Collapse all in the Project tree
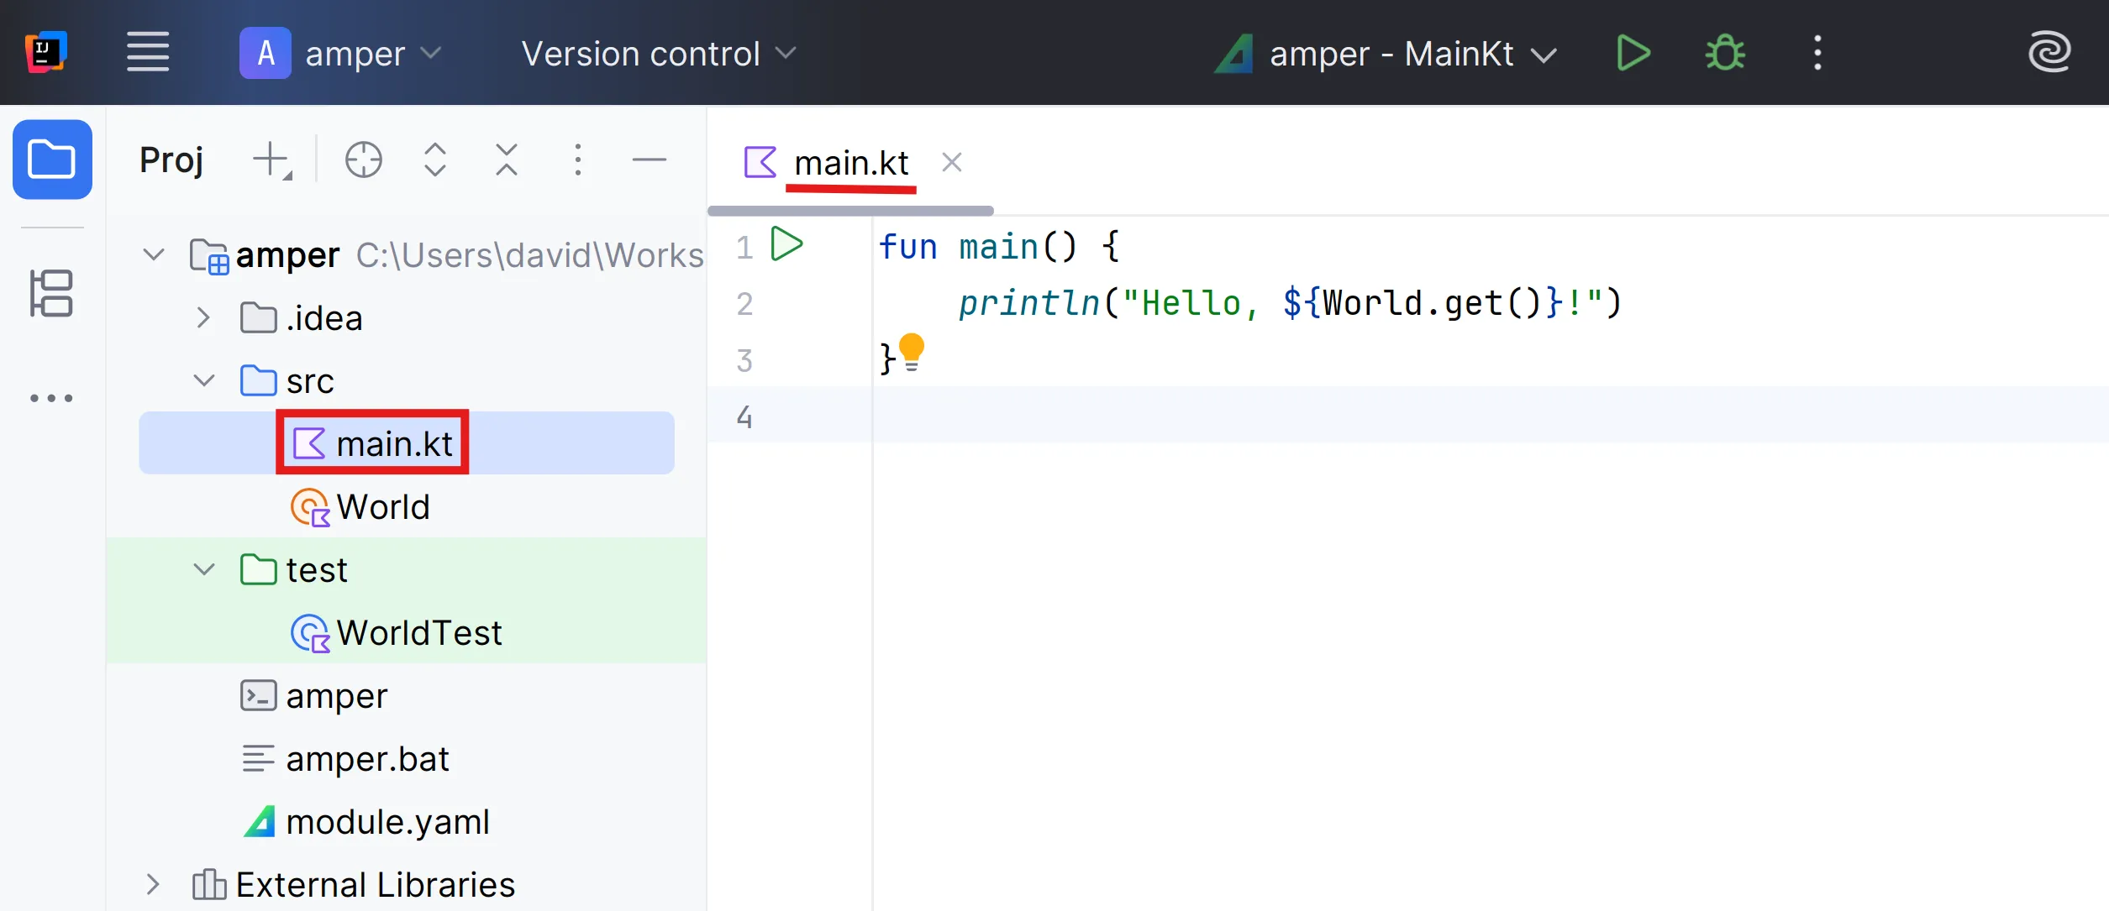The image size is (2109, 911). [506, 160]
